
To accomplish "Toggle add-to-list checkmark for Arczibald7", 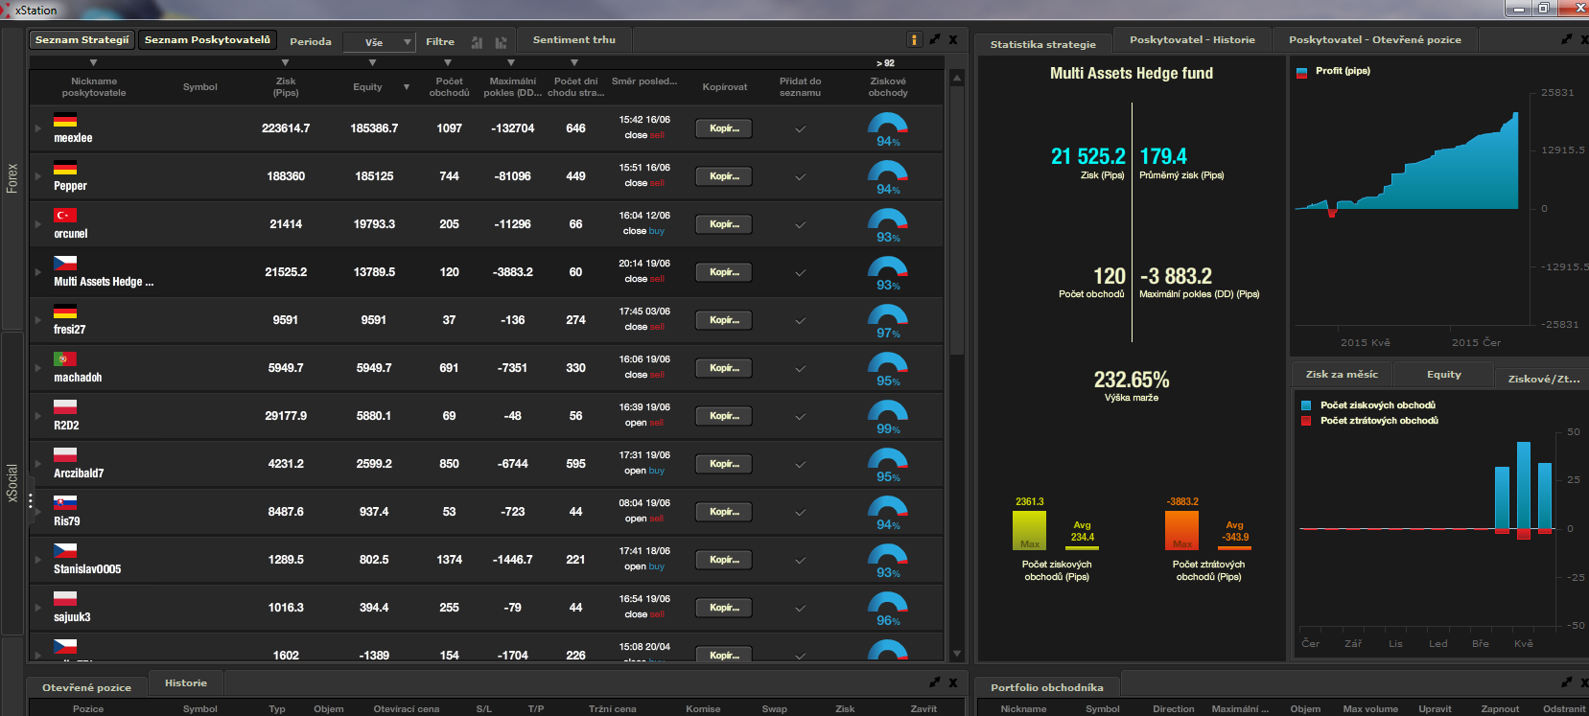I will (800, 465).
